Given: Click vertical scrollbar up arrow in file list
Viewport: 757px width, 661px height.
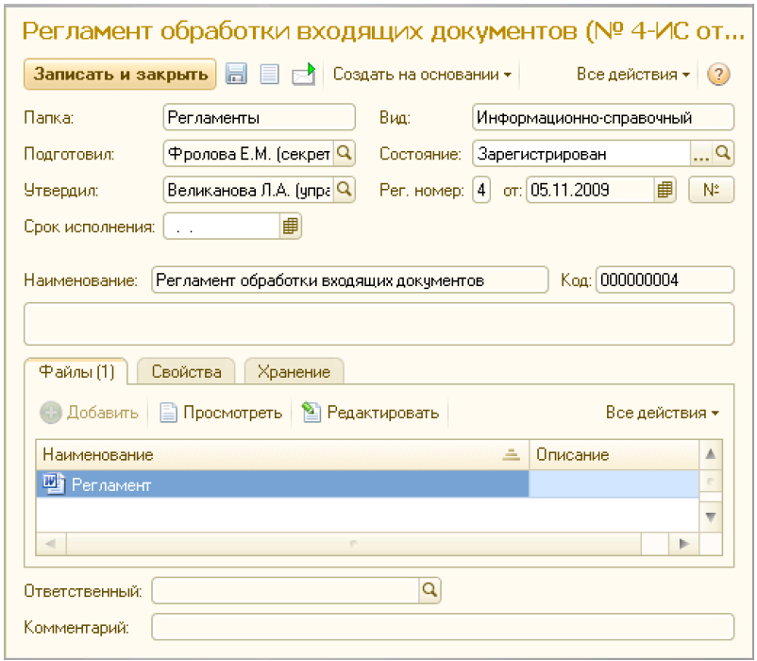Looking at the screenshot, I should coord(710,454).
